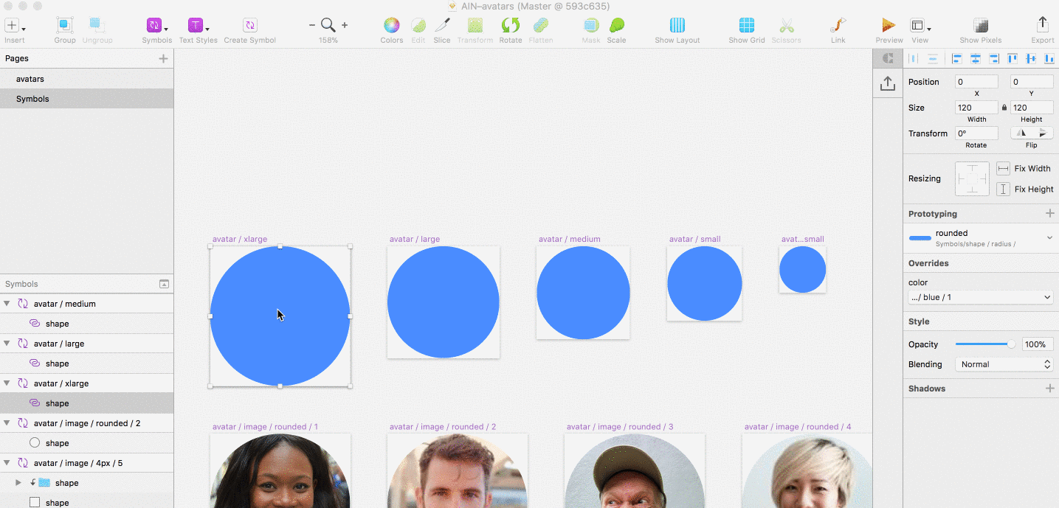Select the avatars page
The height and width of the screenshot is (508, 1059).
[x=87, y=79]
